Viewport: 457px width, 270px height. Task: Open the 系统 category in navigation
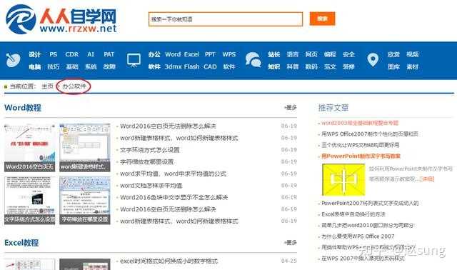[91, 66]
